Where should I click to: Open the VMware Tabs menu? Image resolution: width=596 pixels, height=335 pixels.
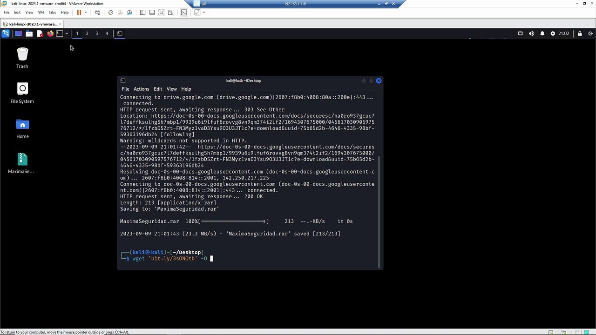(x=52, y=13)
